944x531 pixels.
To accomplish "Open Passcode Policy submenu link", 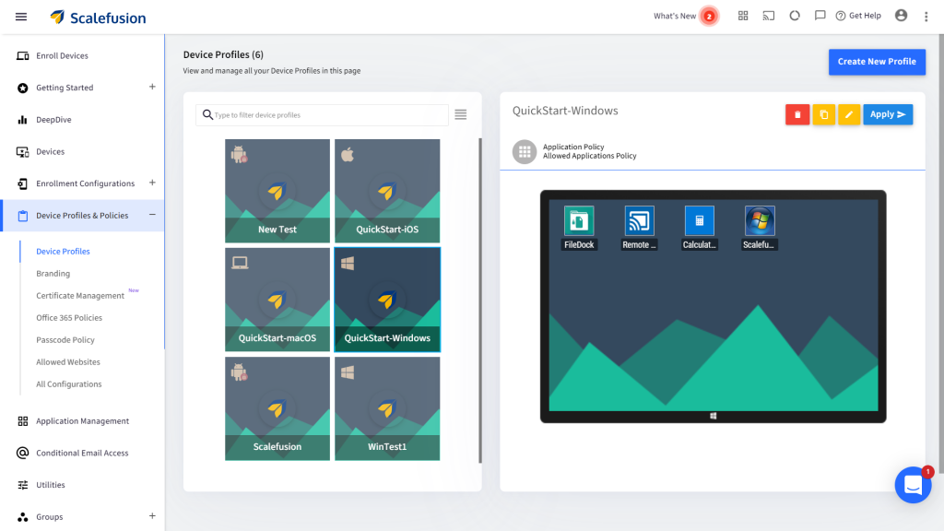I will tap(65, 340).
